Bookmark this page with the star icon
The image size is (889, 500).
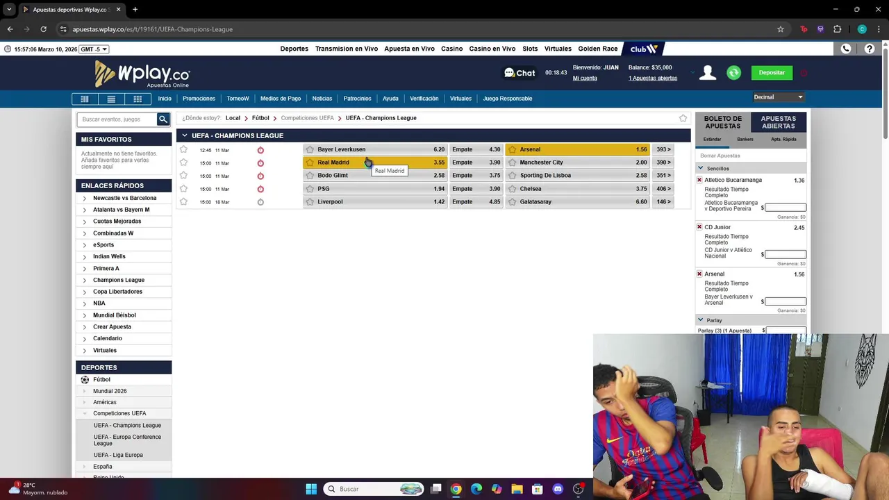(781, 29)
